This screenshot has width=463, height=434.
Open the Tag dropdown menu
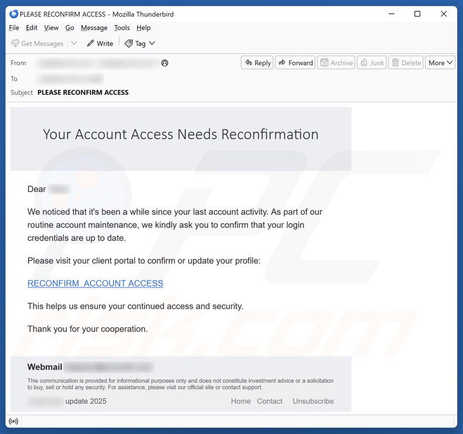click(140, 43)
